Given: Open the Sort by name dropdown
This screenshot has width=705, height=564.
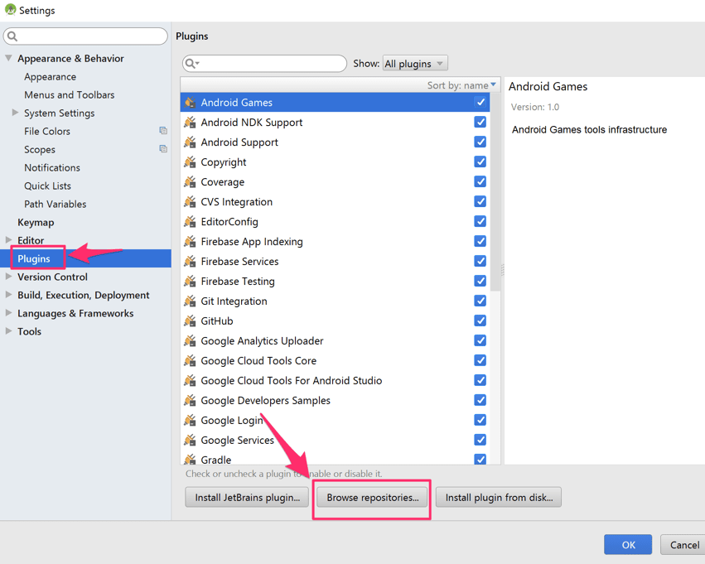Looking at the screenshot, I should tap(461, 85).
